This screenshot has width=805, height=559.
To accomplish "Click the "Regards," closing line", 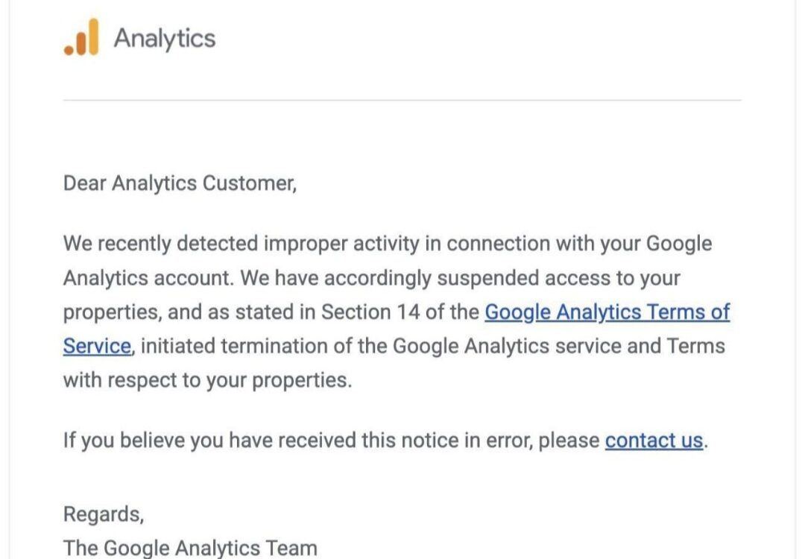I will [104, 514].
